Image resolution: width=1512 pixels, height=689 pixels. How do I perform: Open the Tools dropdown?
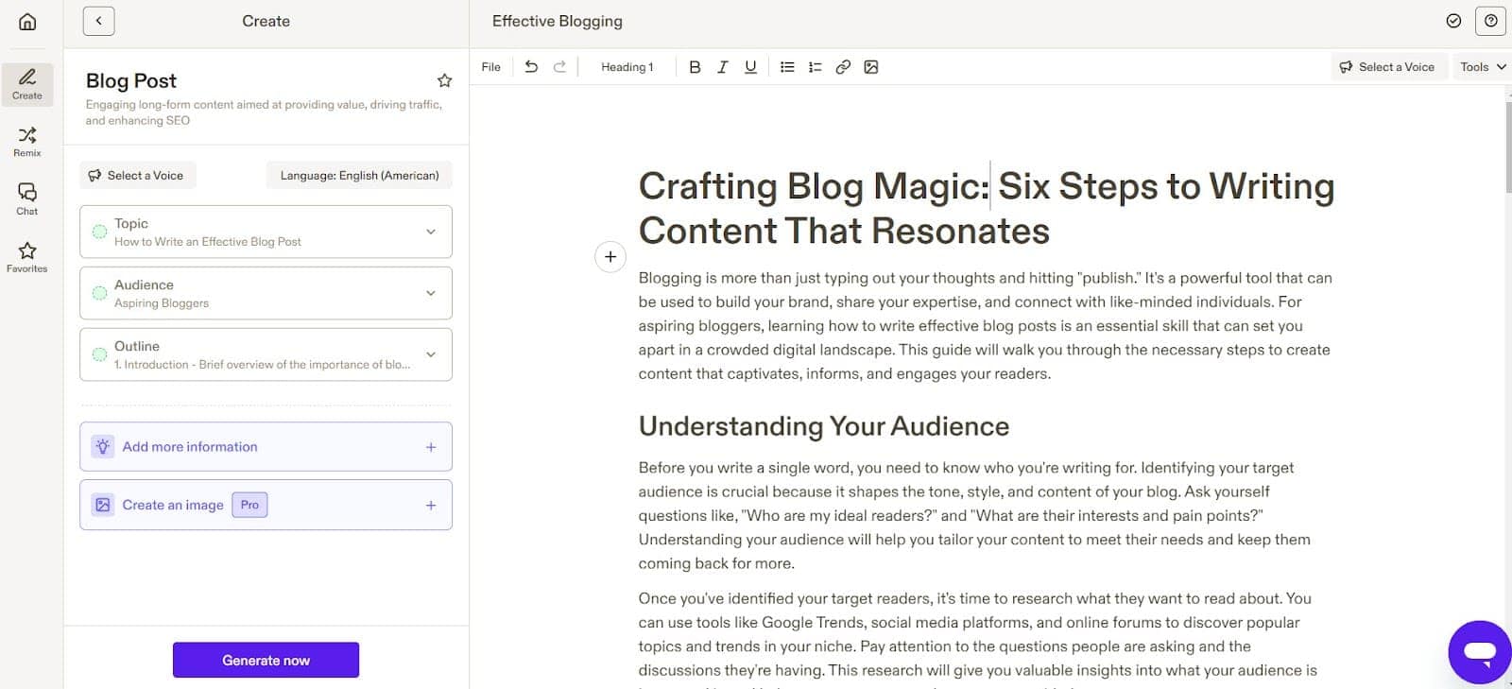[x=1483, y=67]
